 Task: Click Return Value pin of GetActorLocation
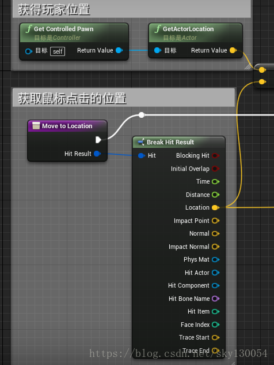(x=233, y=50)
